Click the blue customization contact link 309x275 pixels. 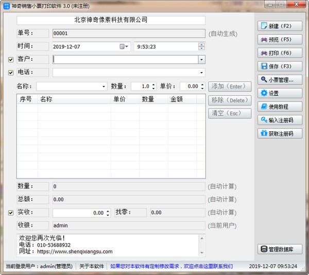pos(171,266)
